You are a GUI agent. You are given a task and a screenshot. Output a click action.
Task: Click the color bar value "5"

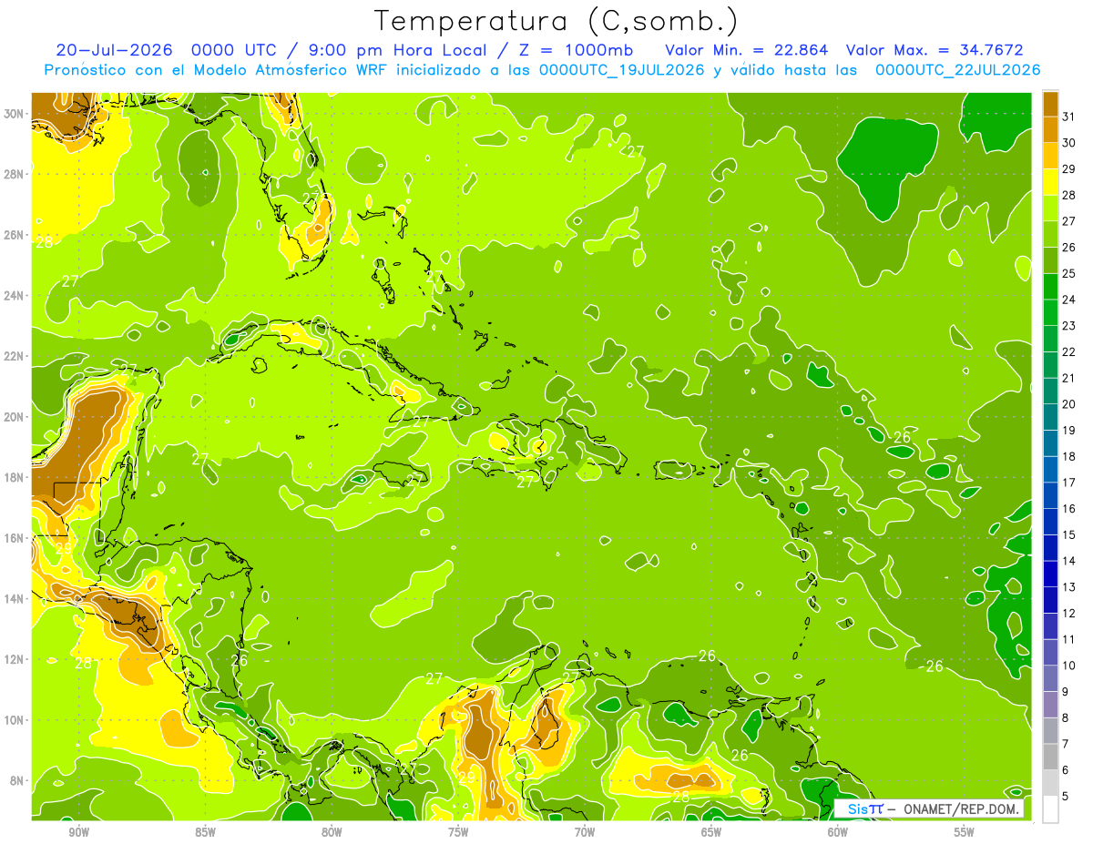pyautogui.click(x=1066, y=797)
